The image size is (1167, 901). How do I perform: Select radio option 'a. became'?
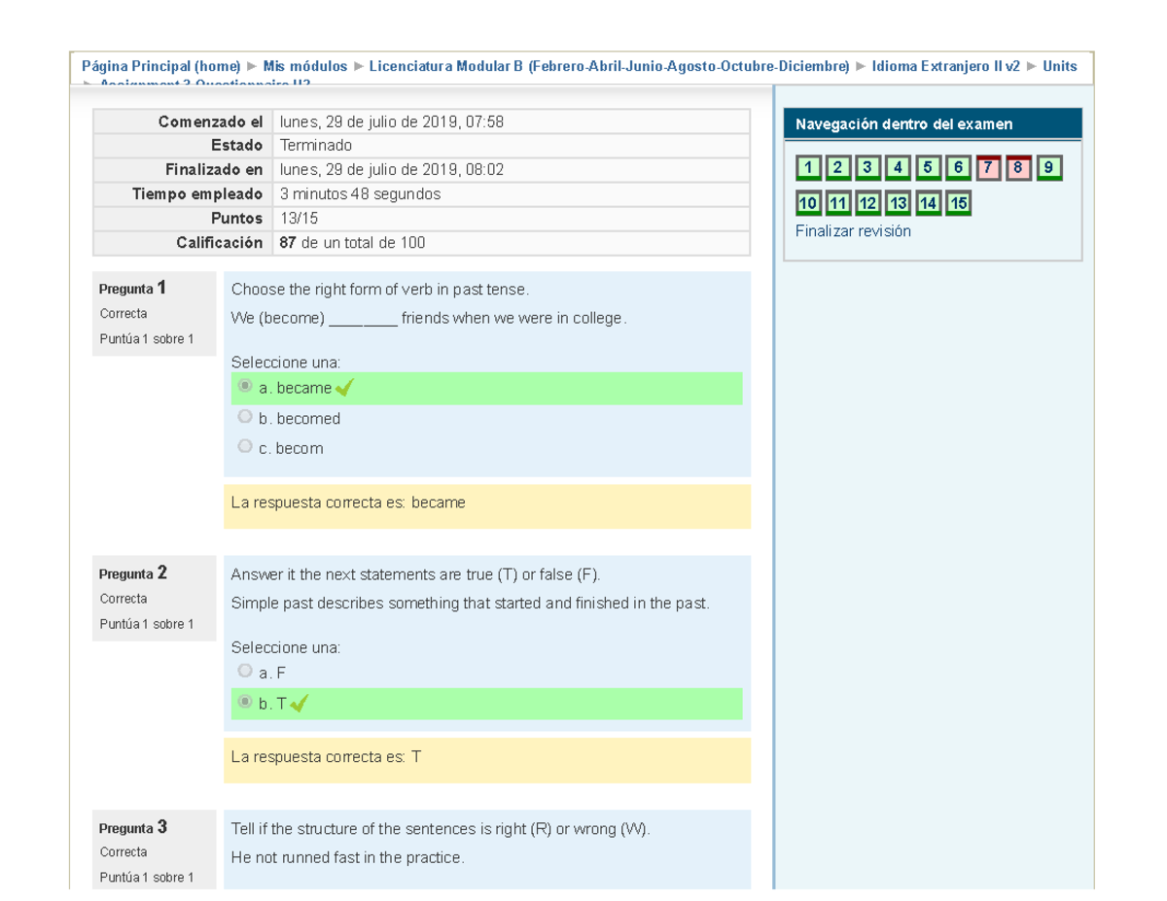click(245, 387)
